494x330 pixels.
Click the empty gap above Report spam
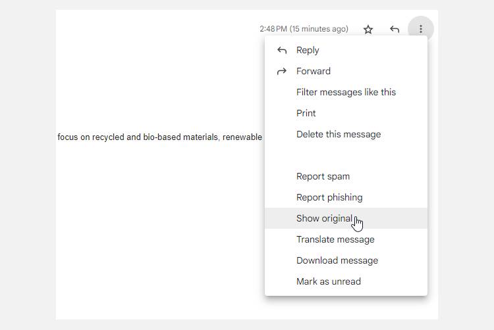coord(346,155)
